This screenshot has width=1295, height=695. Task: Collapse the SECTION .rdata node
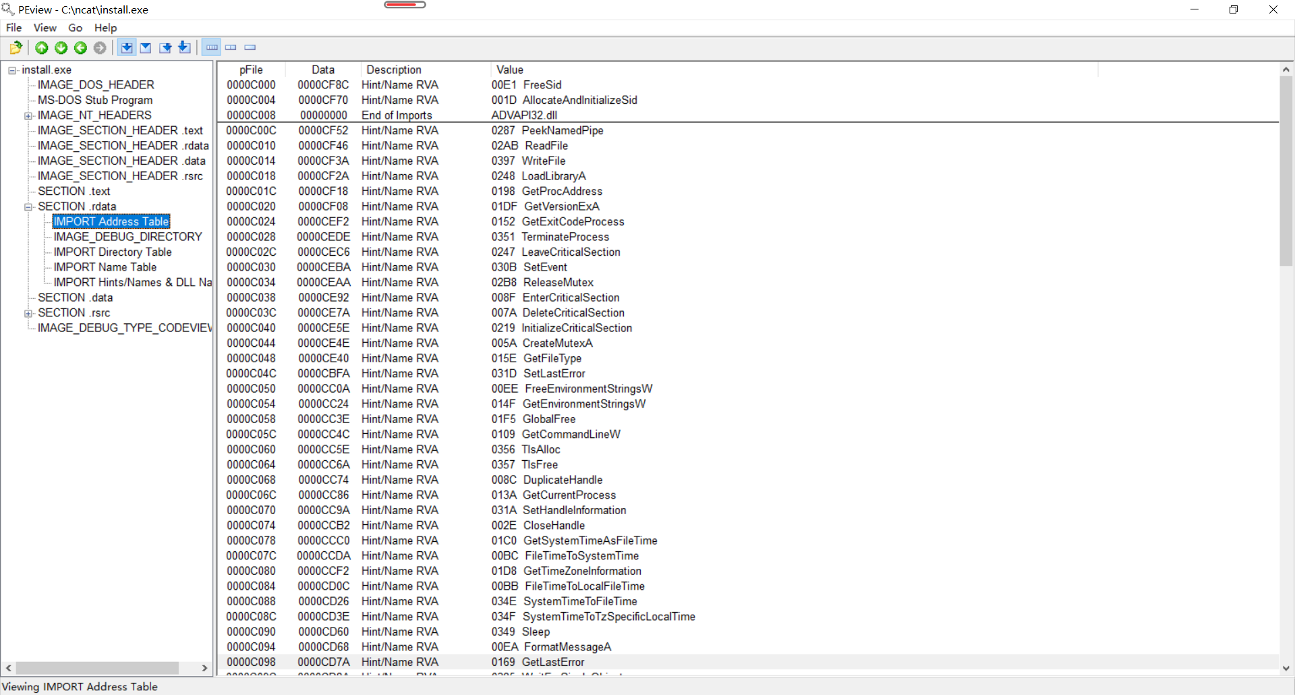[x=28, y=207]
